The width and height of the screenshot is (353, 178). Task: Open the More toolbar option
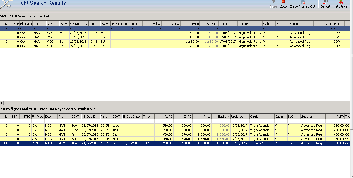pyautogui.click(x=273, y=4)
